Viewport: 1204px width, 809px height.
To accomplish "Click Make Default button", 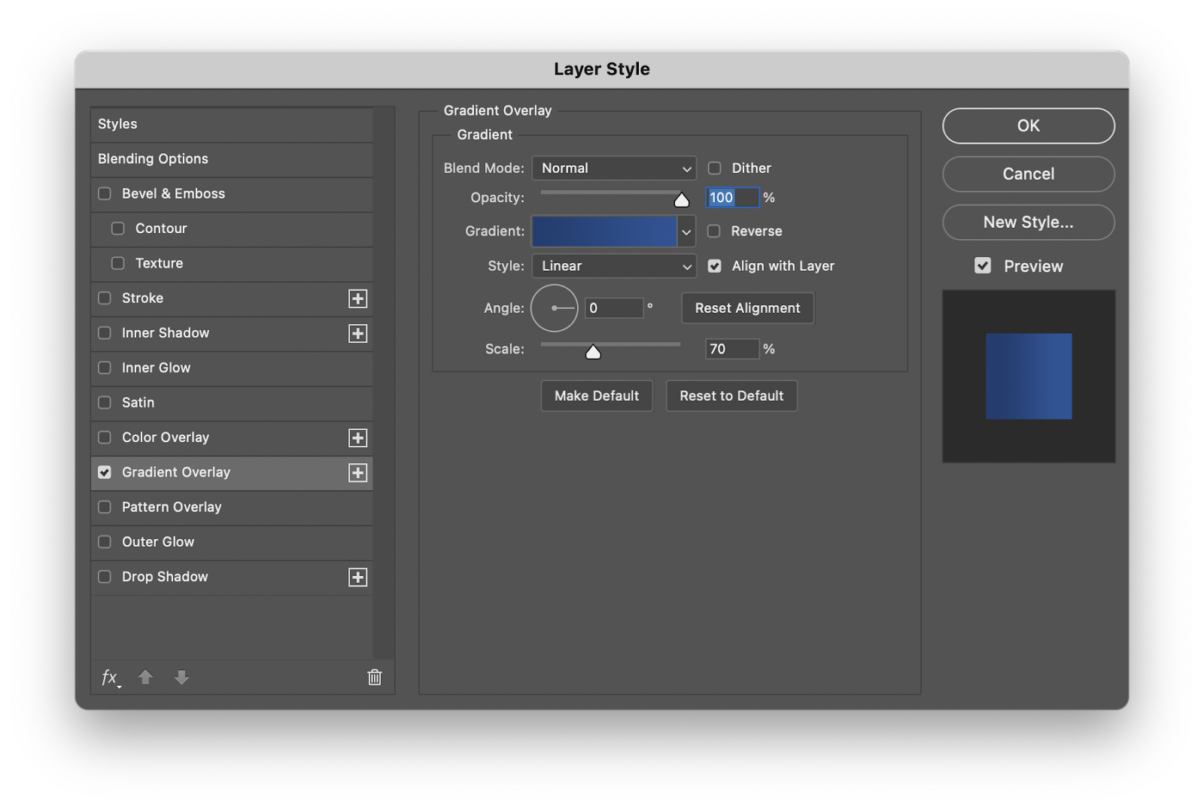I will [597, 396].
